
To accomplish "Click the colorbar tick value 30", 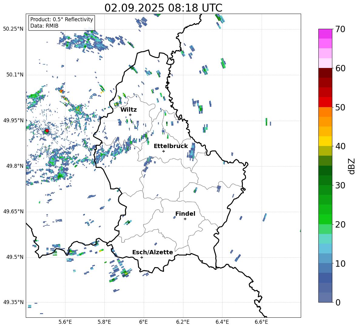I will tap(340, 185).
